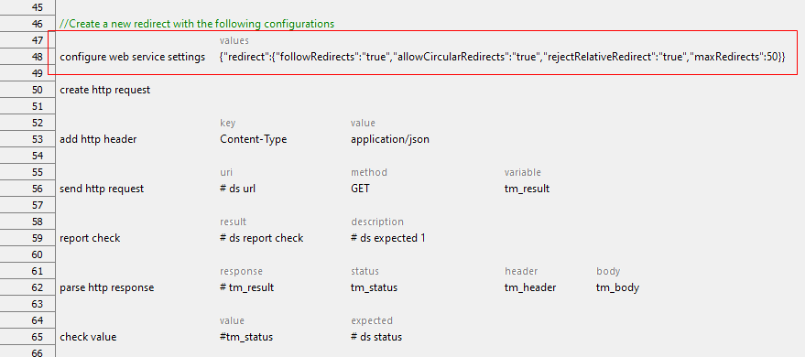The height and width of the screenshot is (357, 805).
Task: Select the report check action
Action: [x=90, y=238]
